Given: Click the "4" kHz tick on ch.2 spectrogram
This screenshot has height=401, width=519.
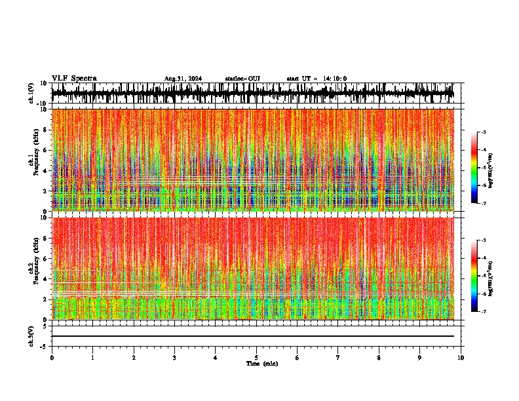Looking at the screenshot, I should (x=46, y=279).
